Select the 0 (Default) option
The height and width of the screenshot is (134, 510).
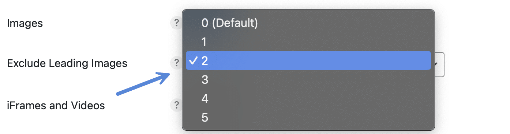point(308,23)
